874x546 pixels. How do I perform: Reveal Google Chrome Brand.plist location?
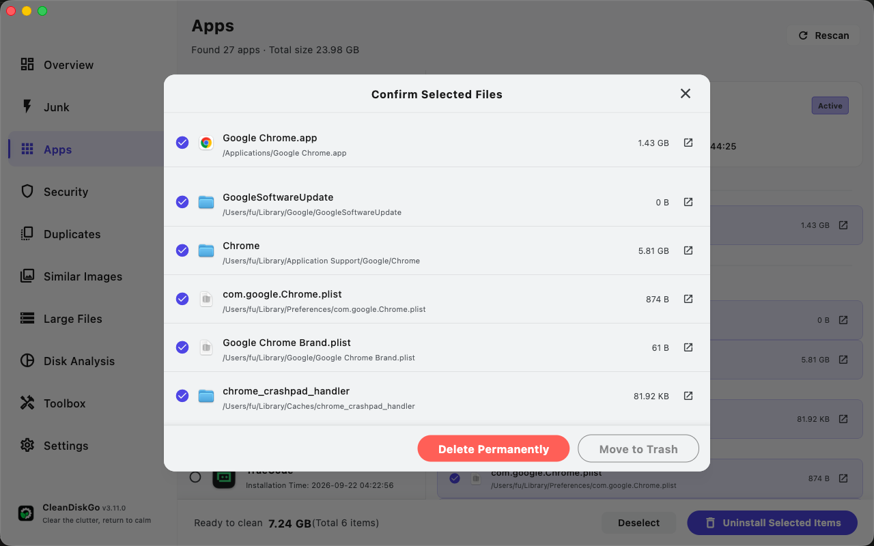click(688, 347)
